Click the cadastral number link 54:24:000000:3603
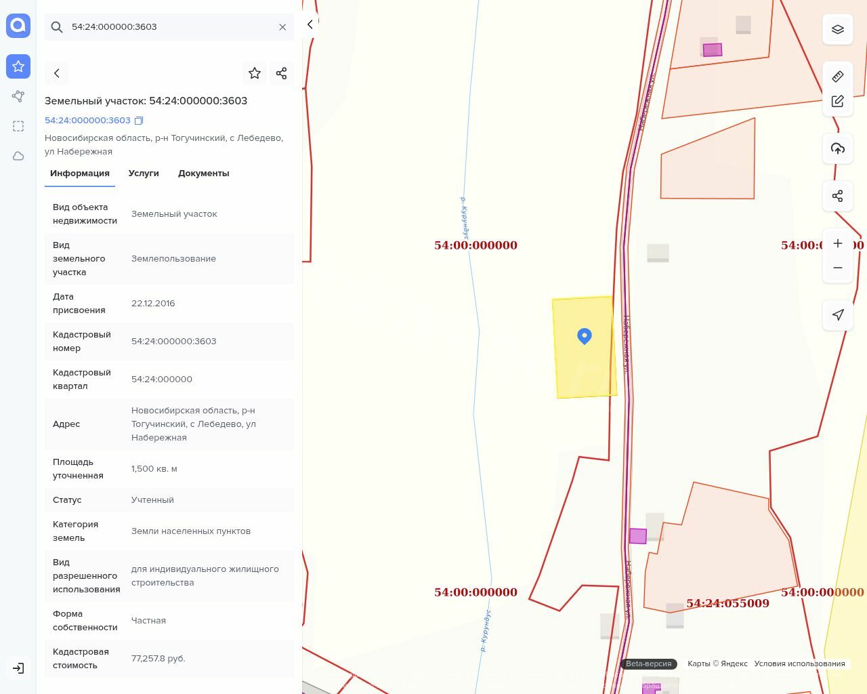The image size is (867, 694). pos(87,121)
